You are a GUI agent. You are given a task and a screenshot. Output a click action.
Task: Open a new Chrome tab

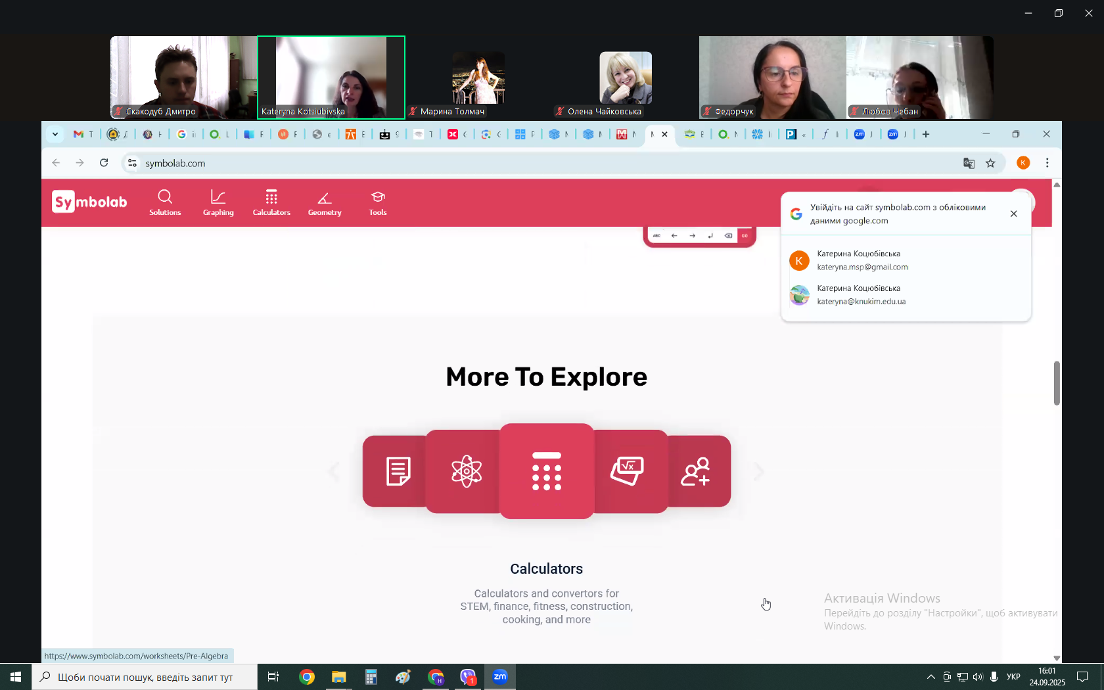926,134
